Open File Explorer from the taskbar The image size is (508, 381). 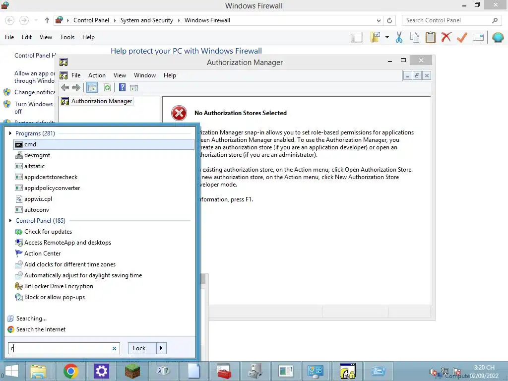click(38, 371)
